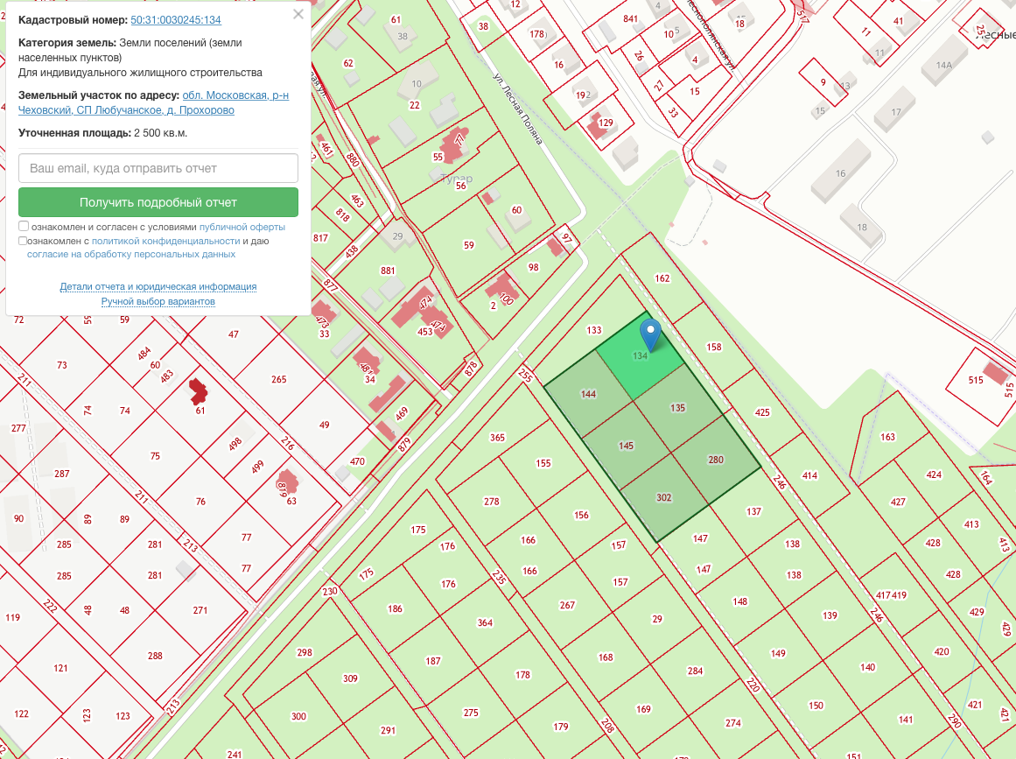This screenshot has height=759, width=1016.
Task: Select parcel 265 on the map
Action: pos(278,379)
